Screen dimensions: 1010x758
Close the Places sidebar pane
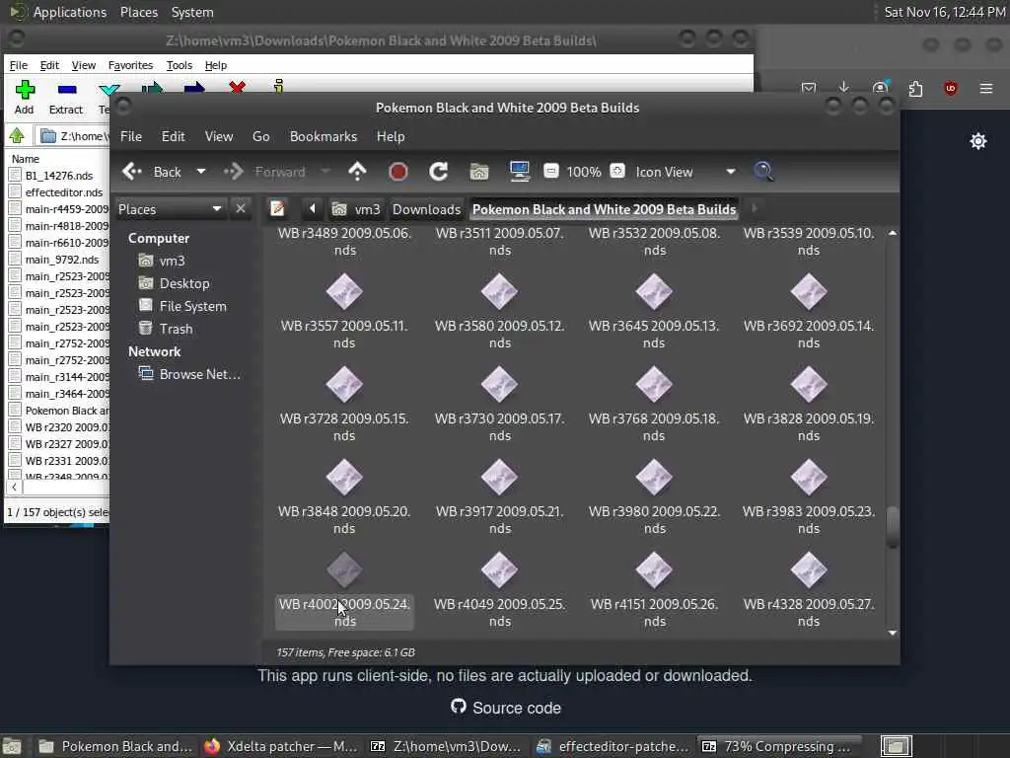(241, 209)
